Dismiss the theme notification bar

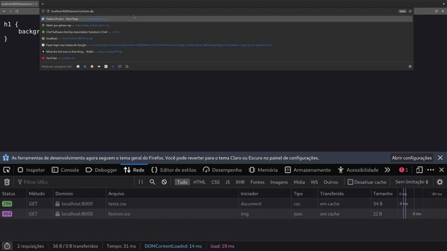tap(440, 158)
